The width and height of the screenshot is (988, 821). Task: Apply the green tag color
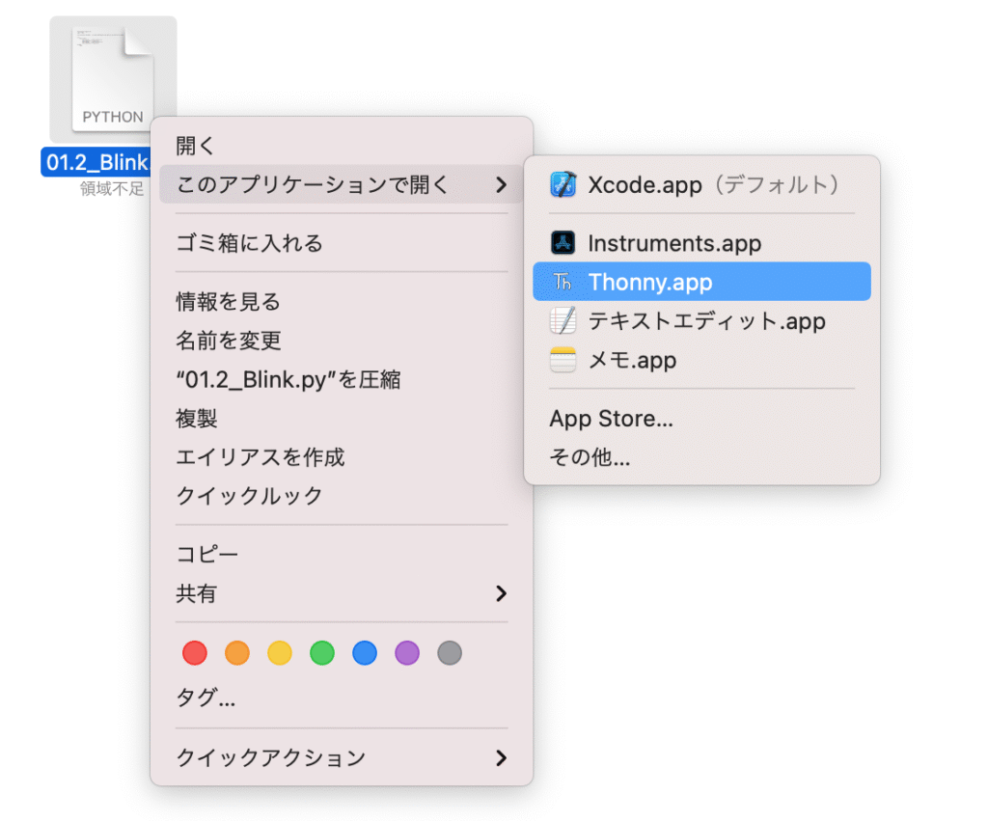(x=322, y=653)
